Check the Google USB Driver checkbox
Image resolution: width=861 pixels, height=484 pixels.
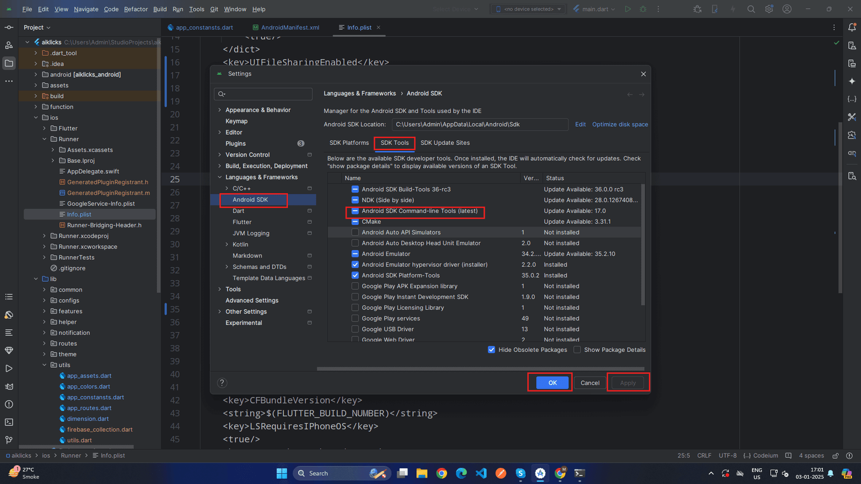point(355,329)
